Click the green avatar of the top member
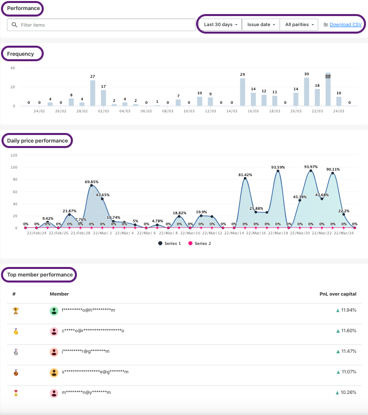This screenshot has width=368, height=415. [x=54, y=311]
